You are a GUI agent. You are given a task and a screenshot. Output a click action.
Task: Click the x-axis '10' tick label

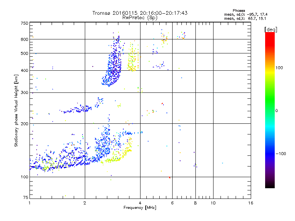213,203
